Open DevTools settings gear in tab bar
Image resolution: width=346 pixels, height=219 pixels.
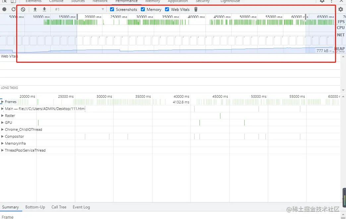pyautogui.click(x=322, y=1)
